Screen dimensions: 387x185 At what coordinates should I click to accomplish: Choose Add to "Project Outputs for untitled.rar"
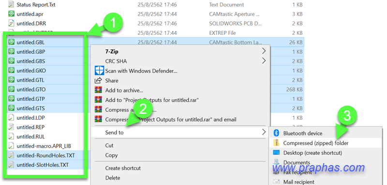tap(180, 100)
